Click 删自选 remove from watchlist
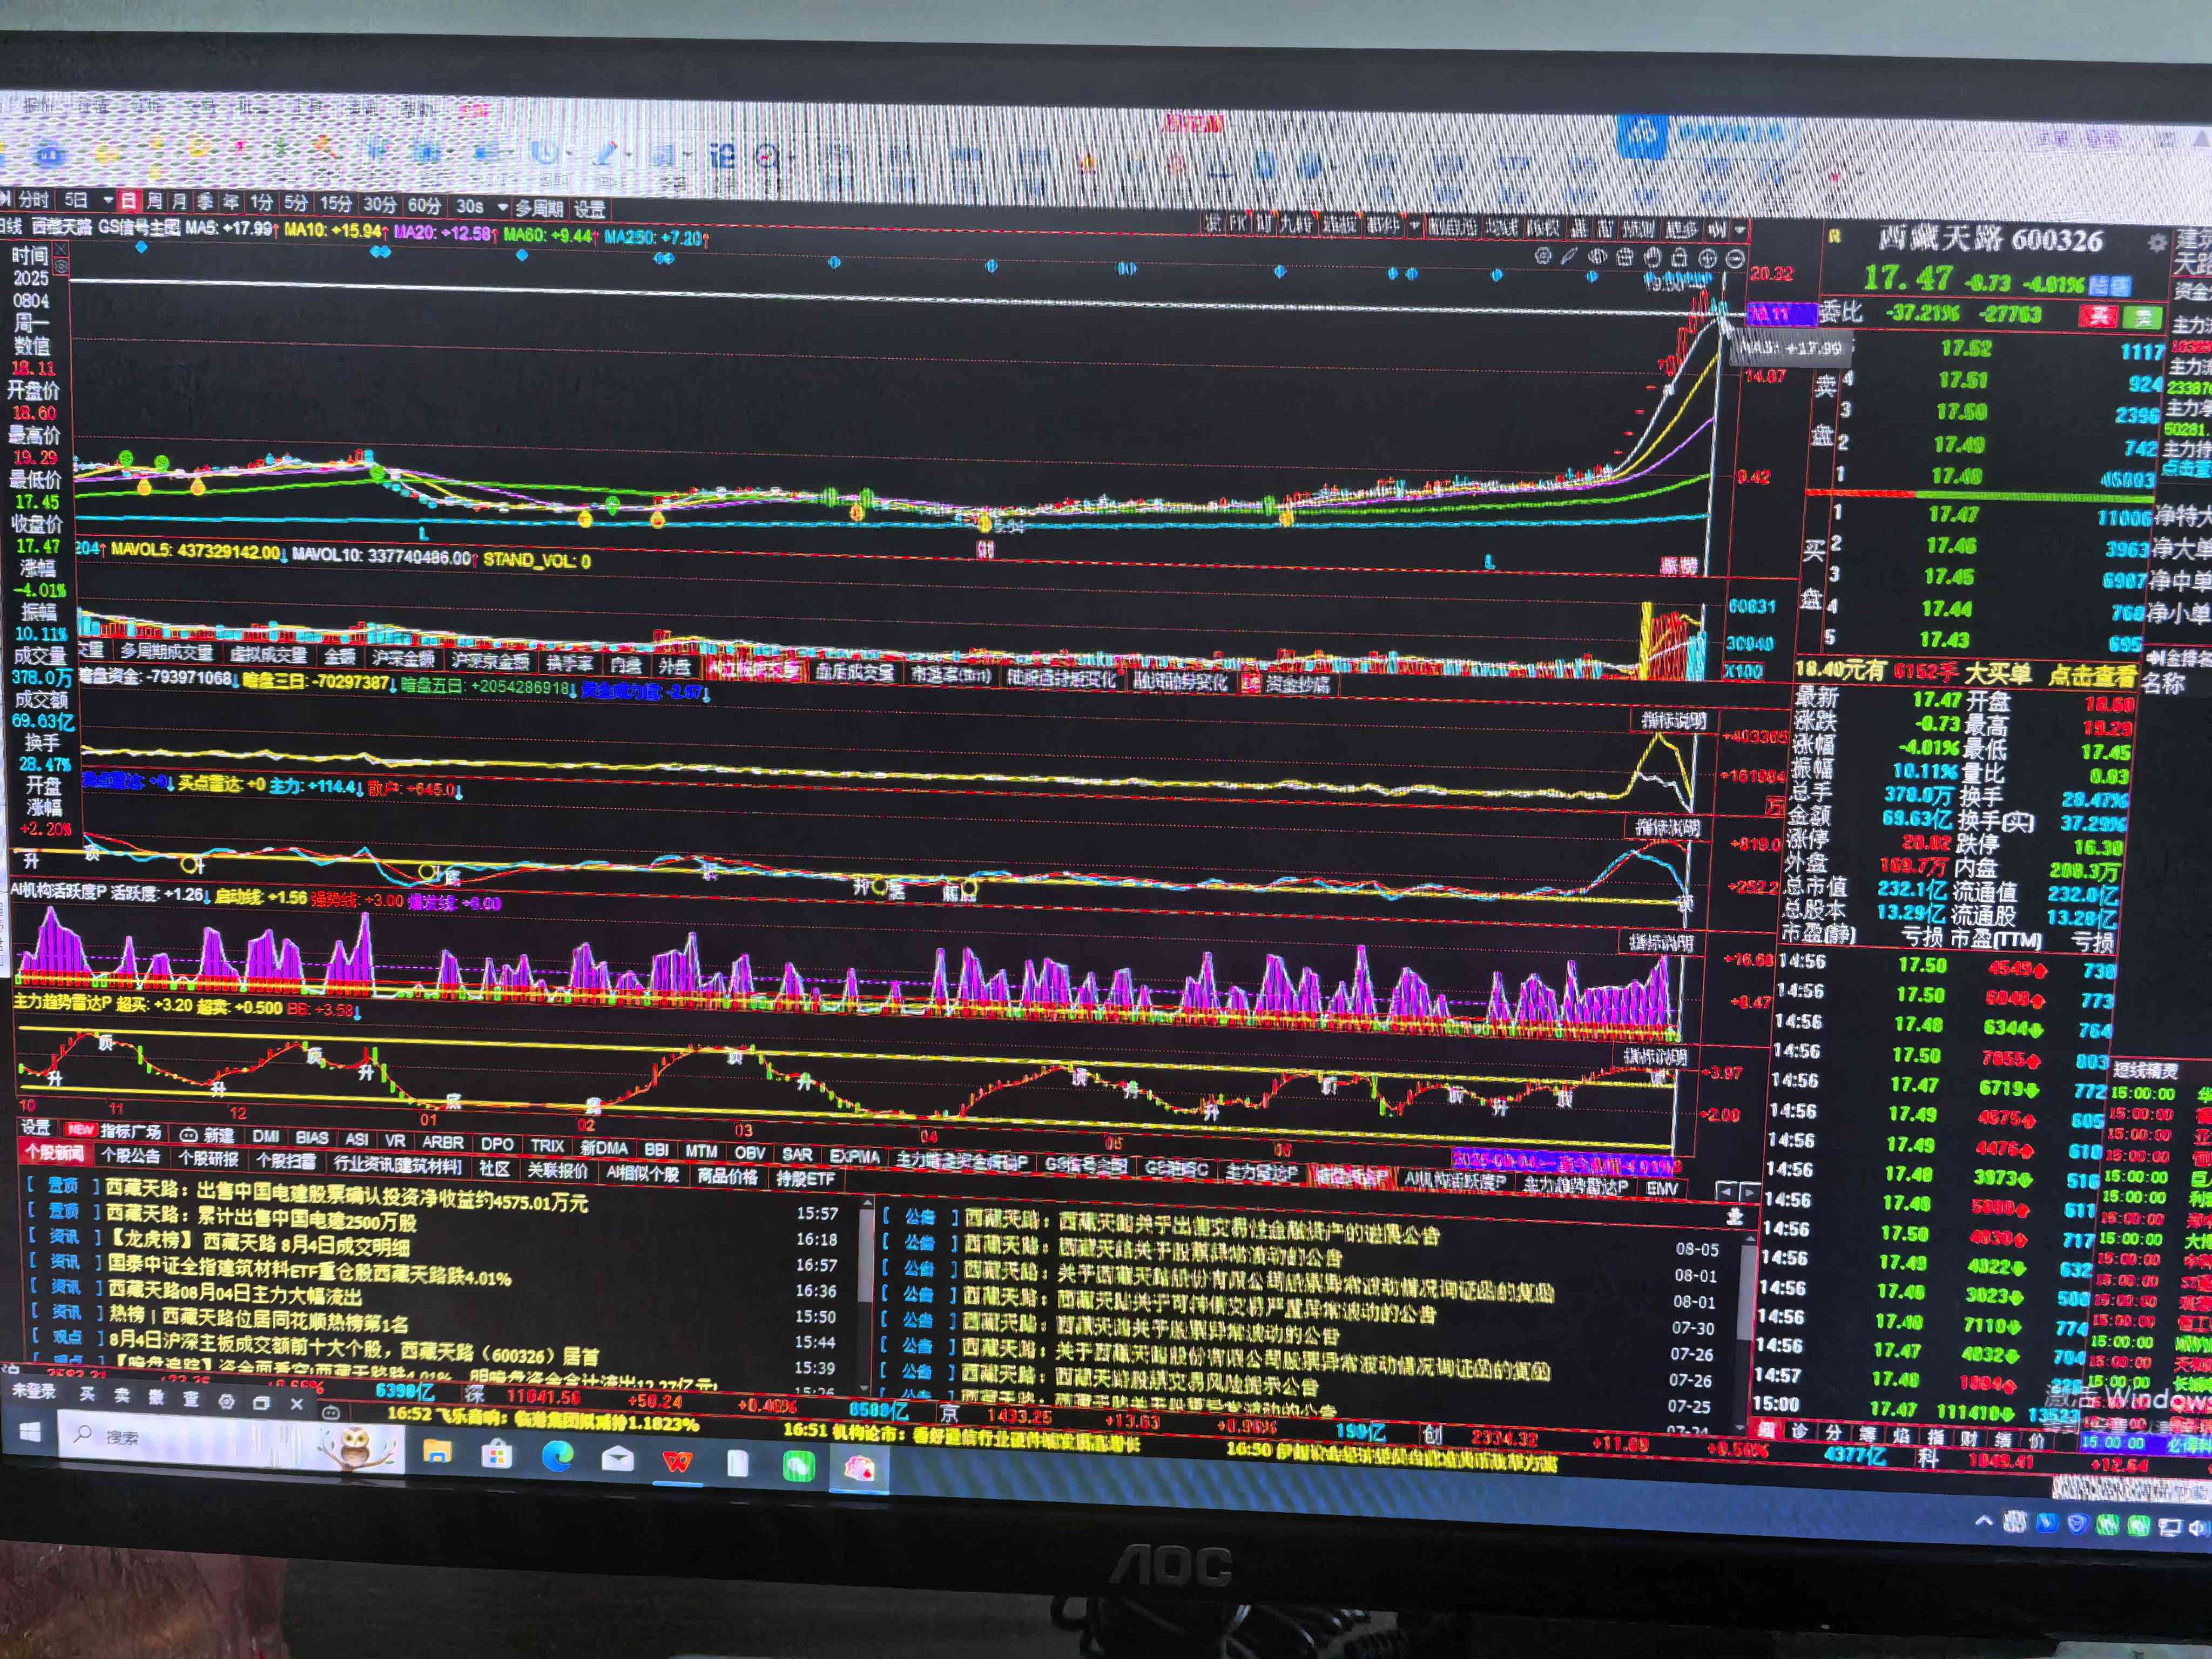The image size is (2212, 1659). (x=1452, y=227)
